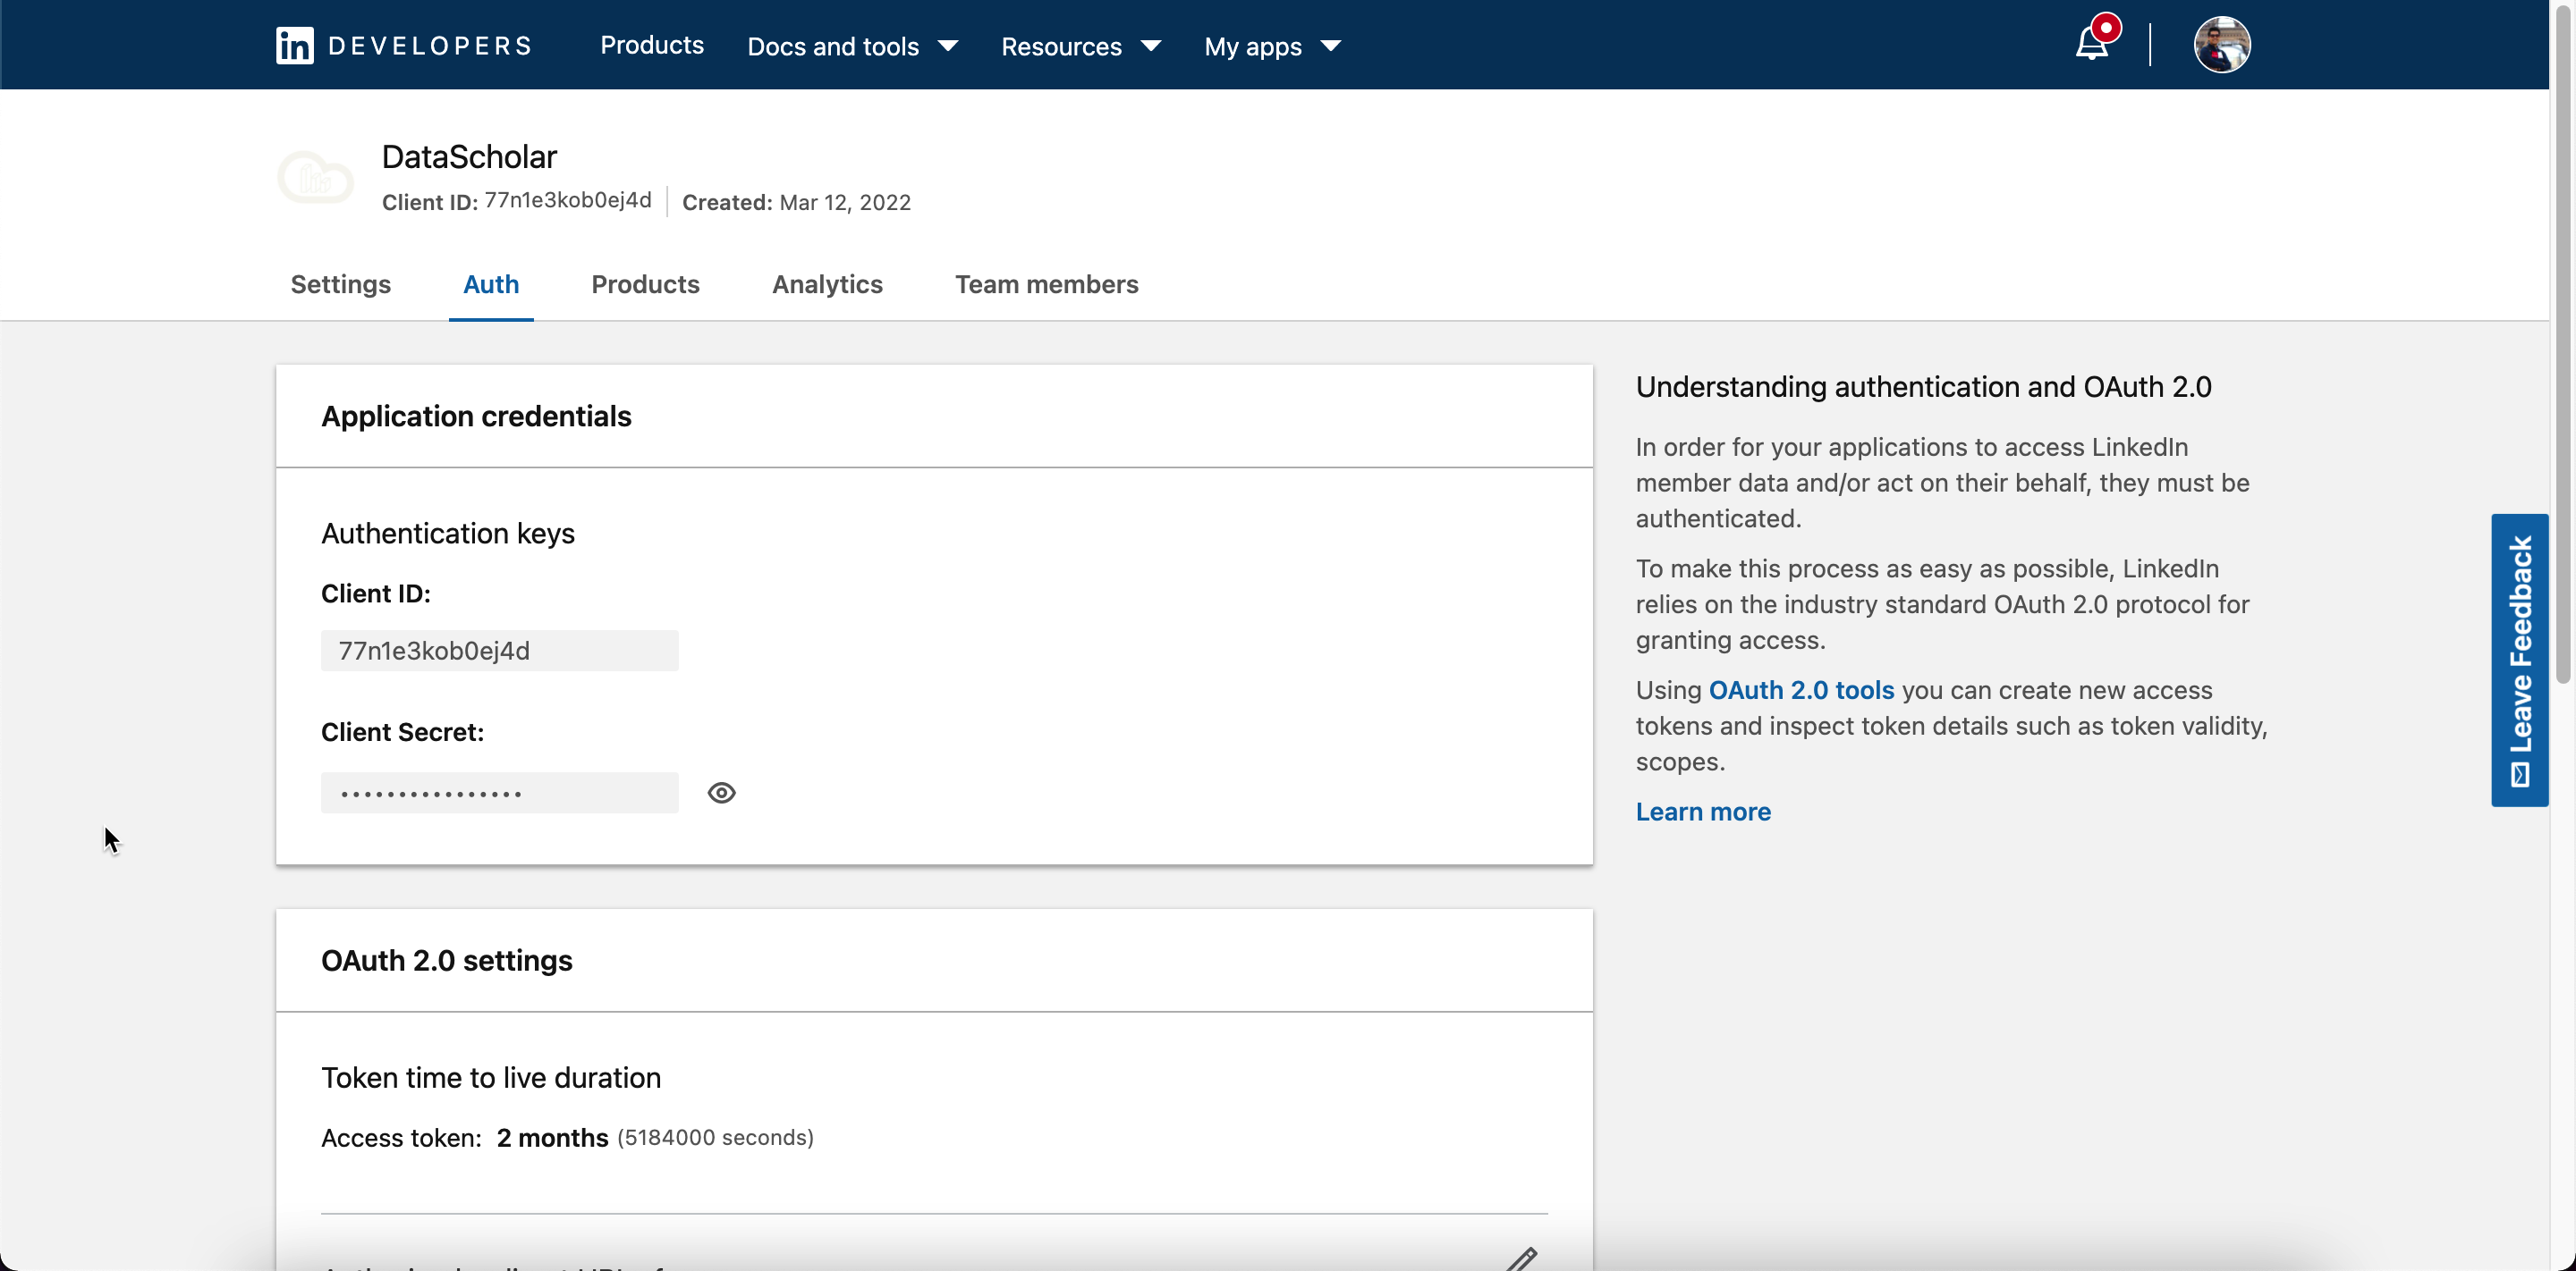This screenshot has height=1271, width=2576.
Task: Click the Leave Feedback side tab
Action: [x=2519, y=660]
